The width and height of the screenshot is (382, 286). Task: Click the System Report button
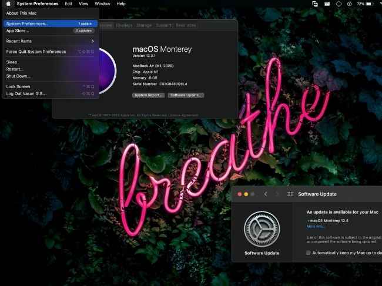[x=148, y=95]
